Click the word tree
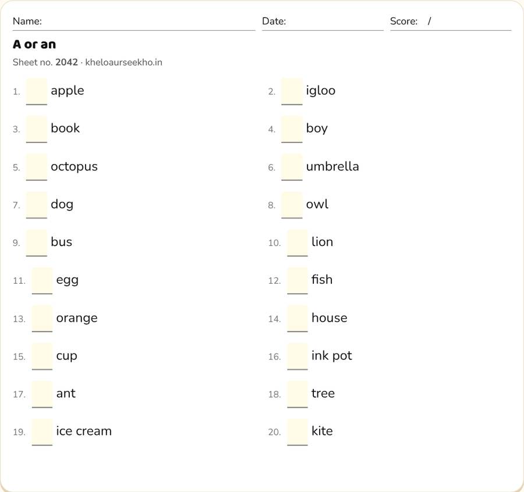 point(323,393)
